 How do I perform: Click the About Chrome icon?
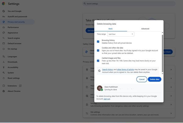pyautogui.click(x=4, y=91)
